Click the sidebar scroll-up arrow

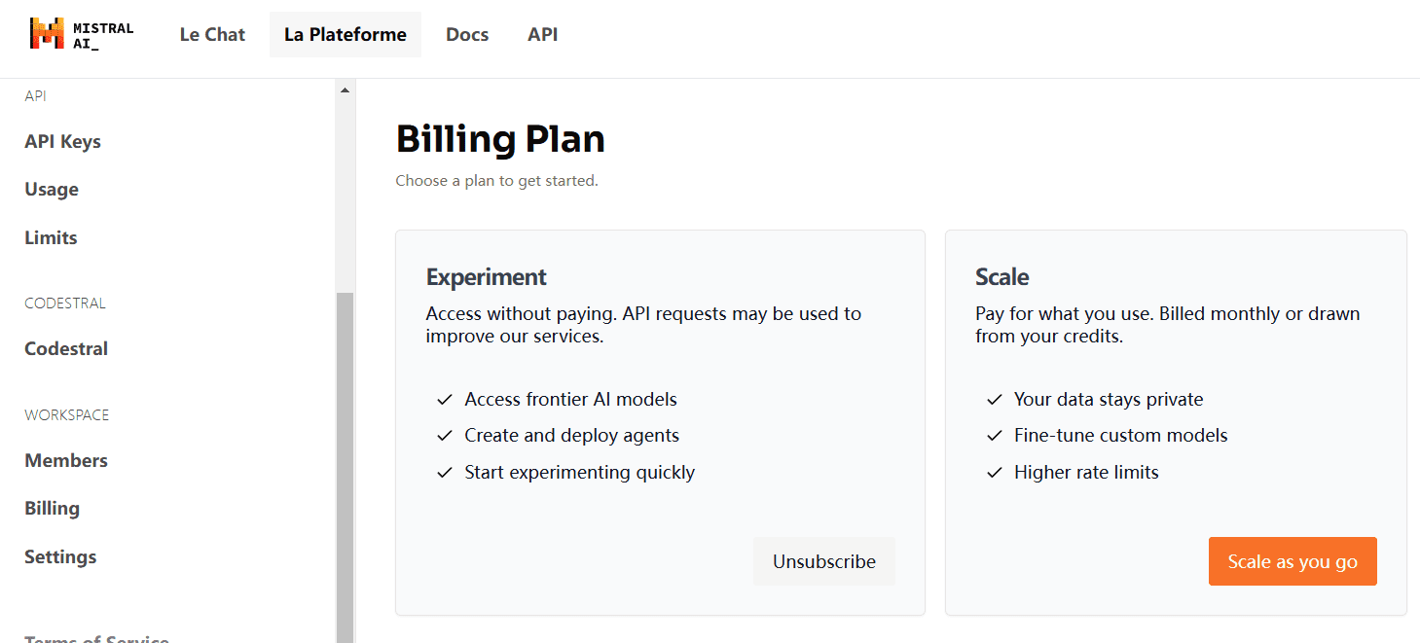point(345,90)
